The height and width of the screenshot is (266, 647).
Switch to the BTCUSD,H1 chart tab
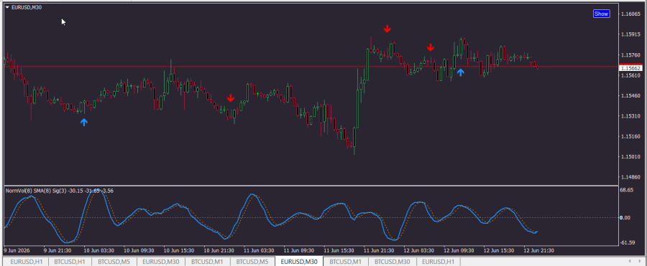pos(70,262)
